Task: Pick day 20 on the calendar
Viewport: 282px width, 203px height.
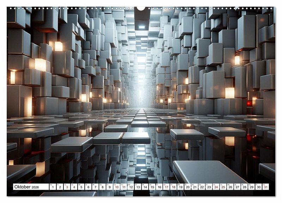Action: (x=188, y=187)
